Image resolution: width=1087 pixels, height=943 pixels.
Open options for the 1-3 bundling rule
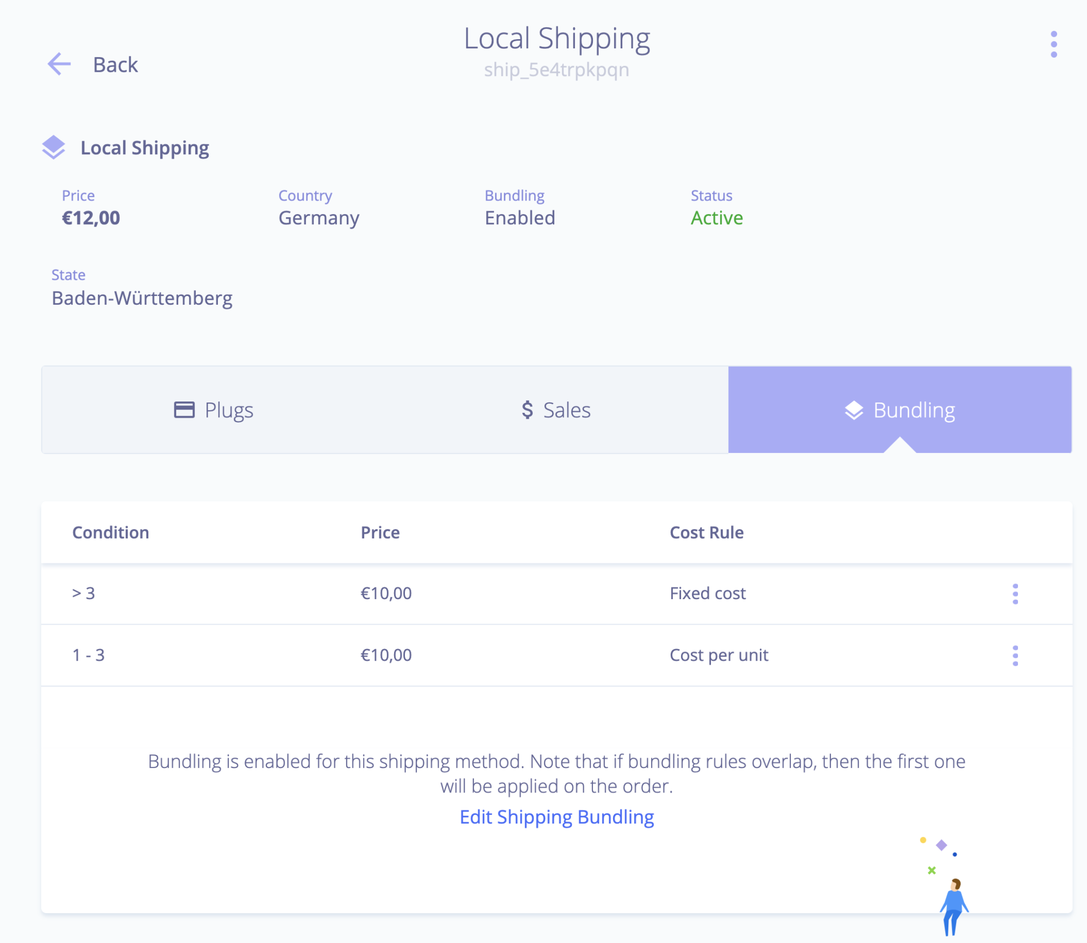coord(1015,656)
